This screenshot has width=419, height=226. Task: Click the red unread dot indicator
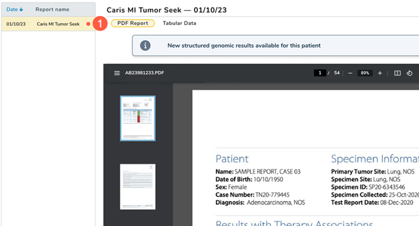pos(88,24)
